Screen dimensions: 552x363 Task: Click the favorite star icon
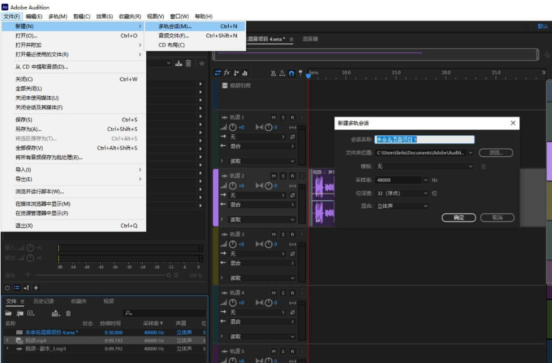click(202, 63)
